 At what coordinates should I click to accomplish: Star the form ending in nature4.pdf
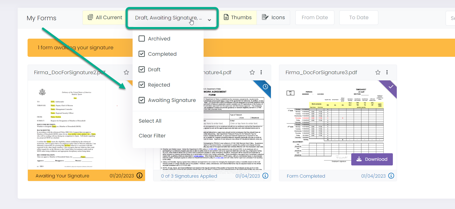click(x=252, y=72)
